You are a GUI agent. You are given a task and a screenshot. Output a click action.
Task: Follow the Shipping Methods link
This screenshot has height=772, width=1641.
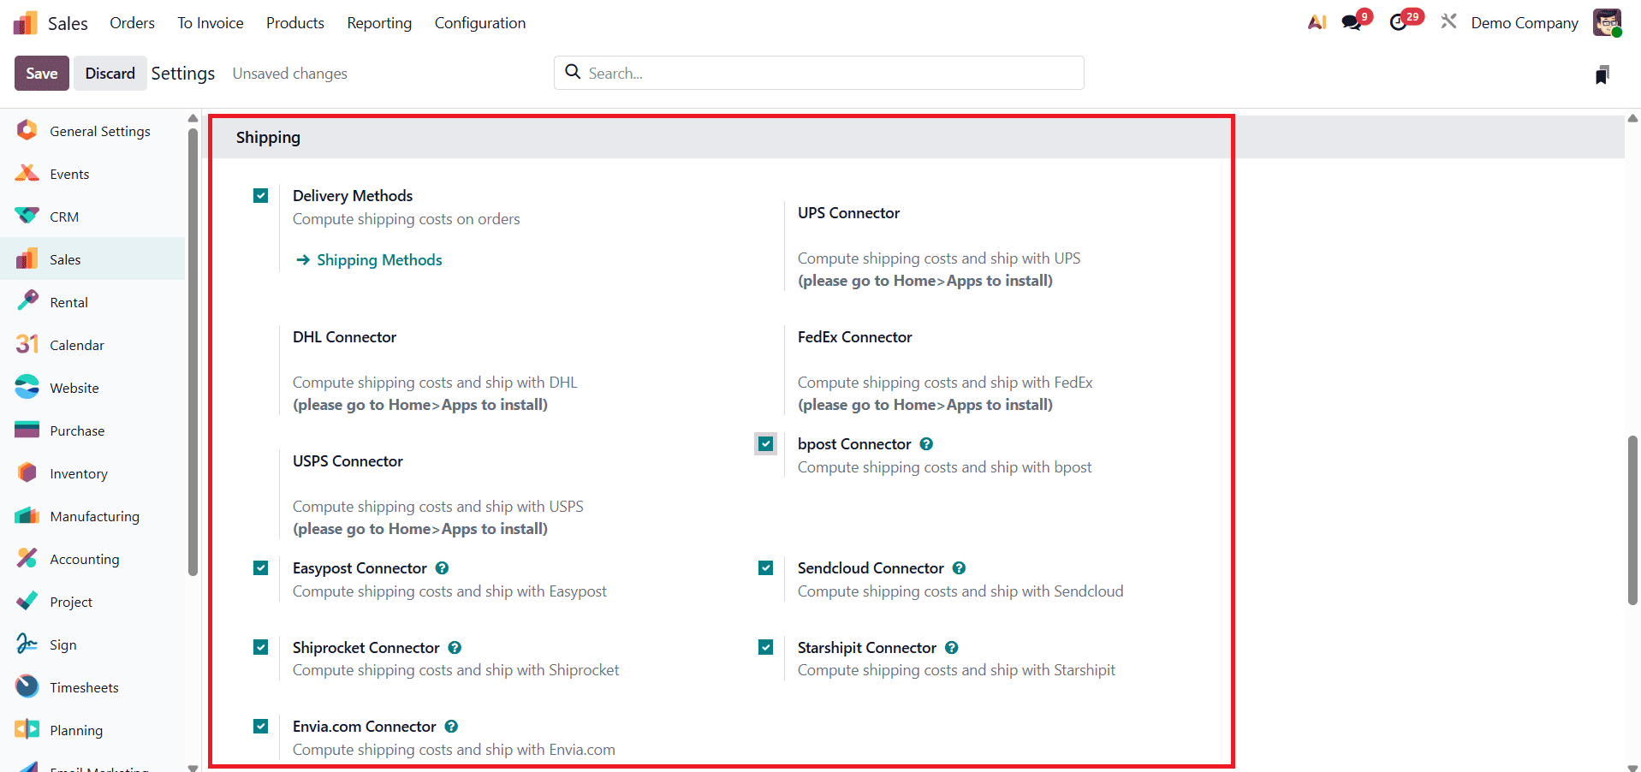click(x=379, y=260)
